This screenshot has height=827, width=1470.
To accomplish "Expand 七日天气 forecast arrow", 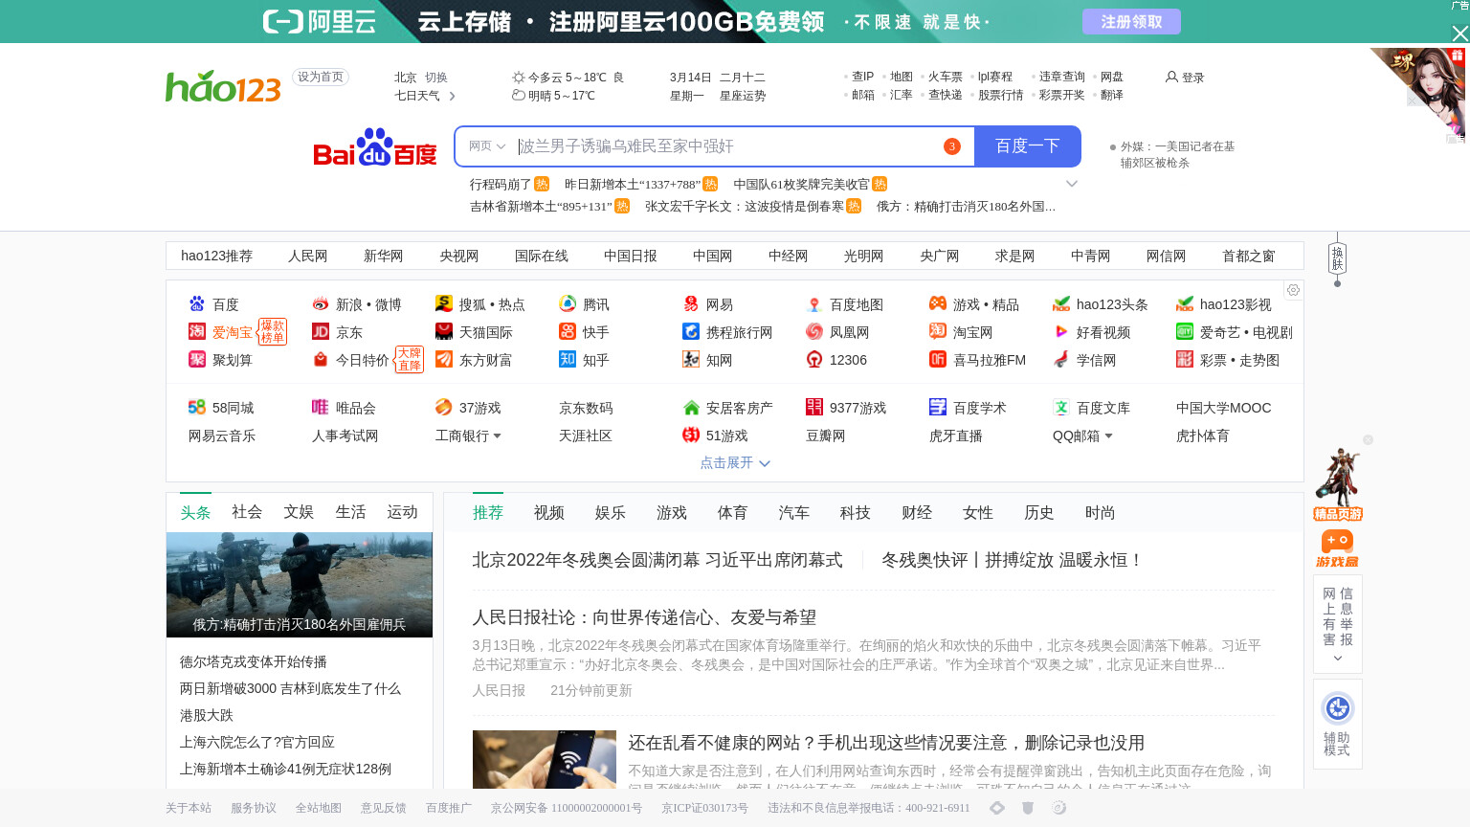I will (453, 96).
